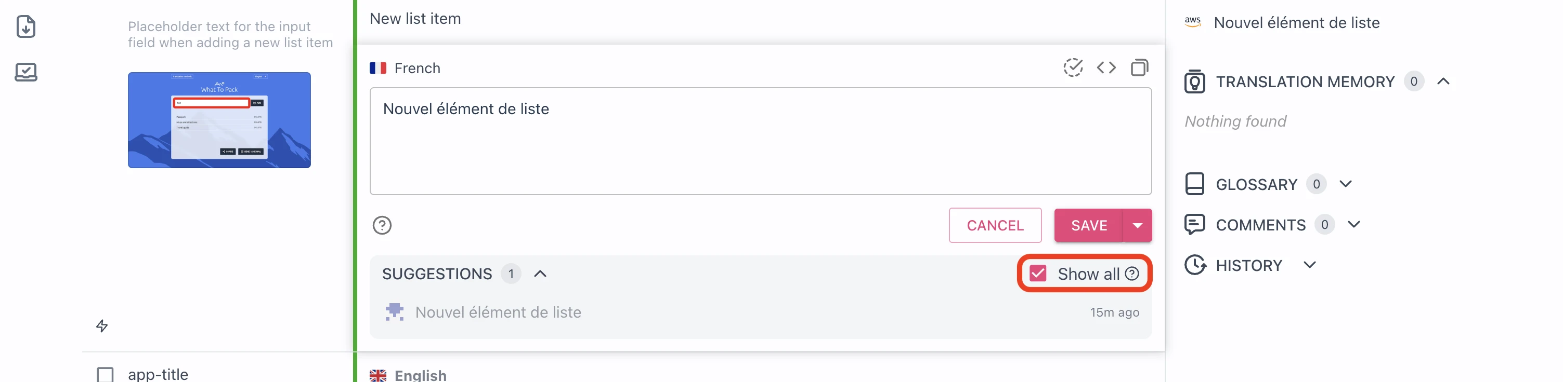1563x382 pixels.
Task: Open the SAVE button dropdown arrow
Action: 1137,225
